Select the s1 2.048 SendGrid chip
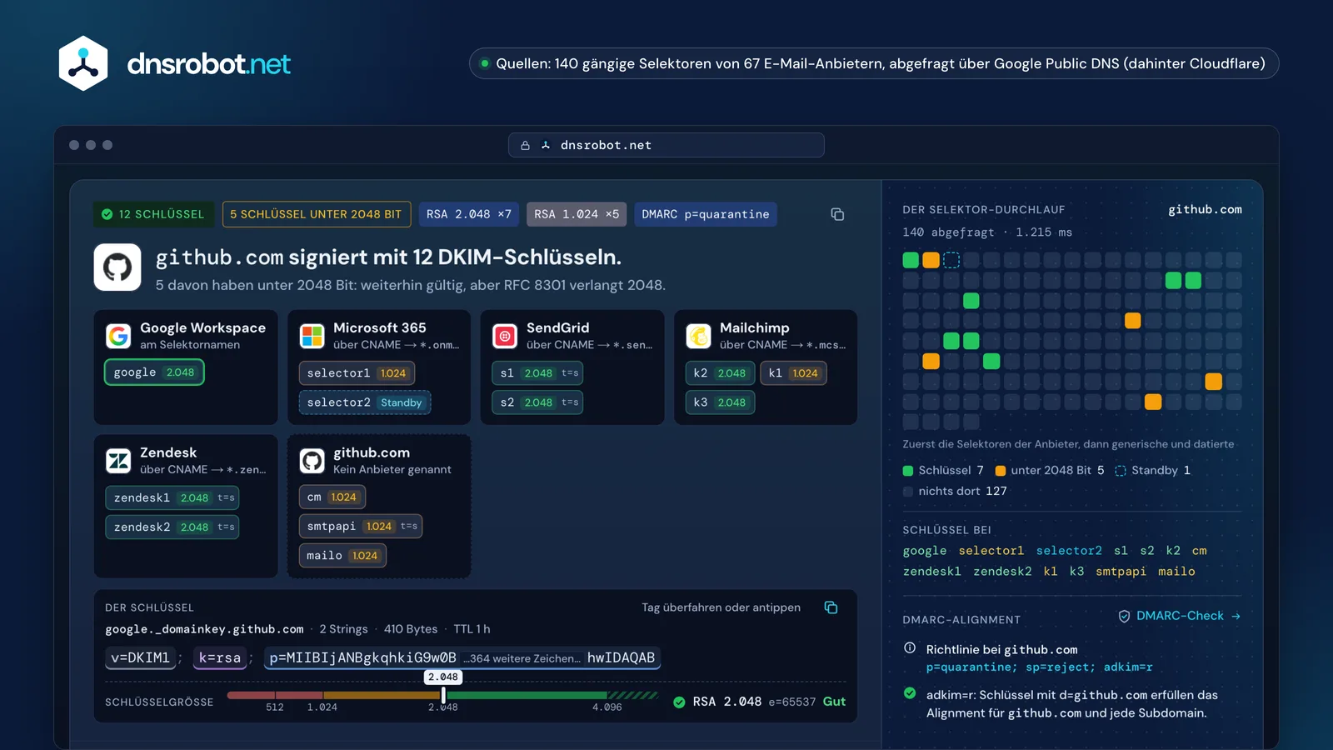The image size is (1333, 750). point(537,373)
